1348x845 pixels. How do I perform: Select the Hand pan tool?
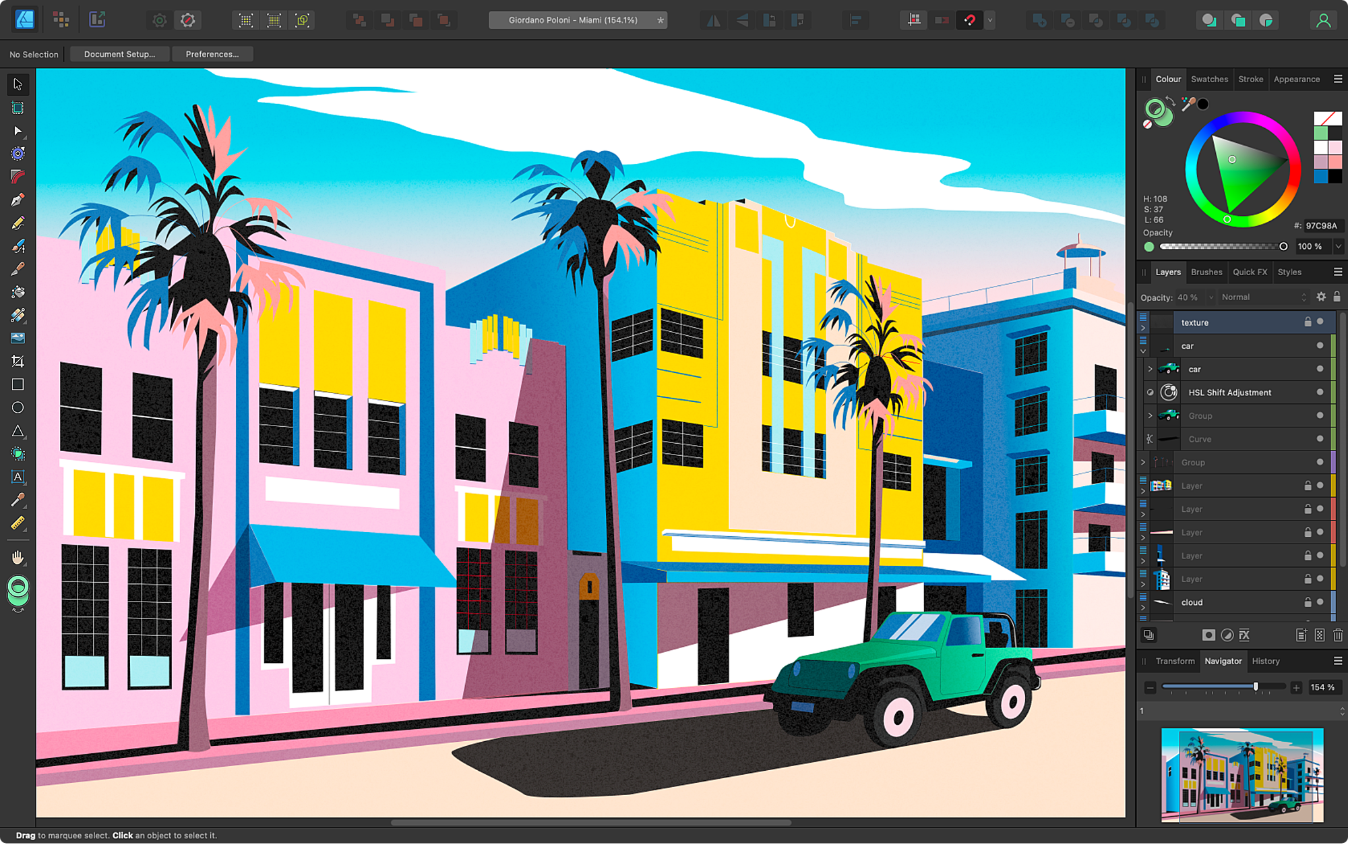tap(18, 557)
